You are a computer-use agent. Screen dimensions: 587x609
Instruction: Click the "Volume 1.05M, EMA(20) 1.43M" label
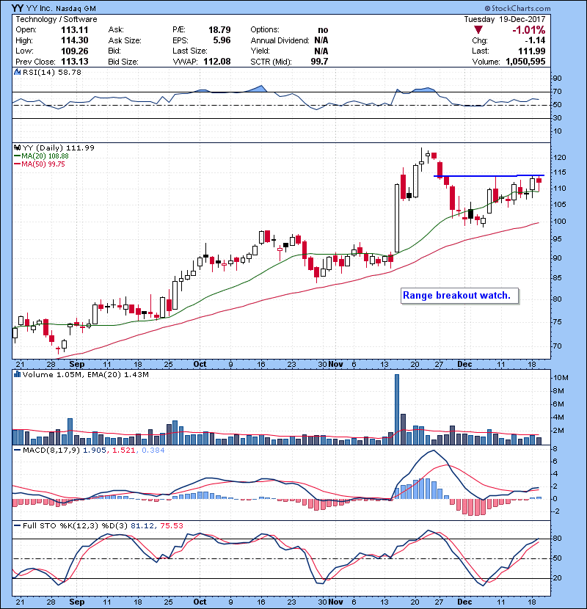point(85,374)
